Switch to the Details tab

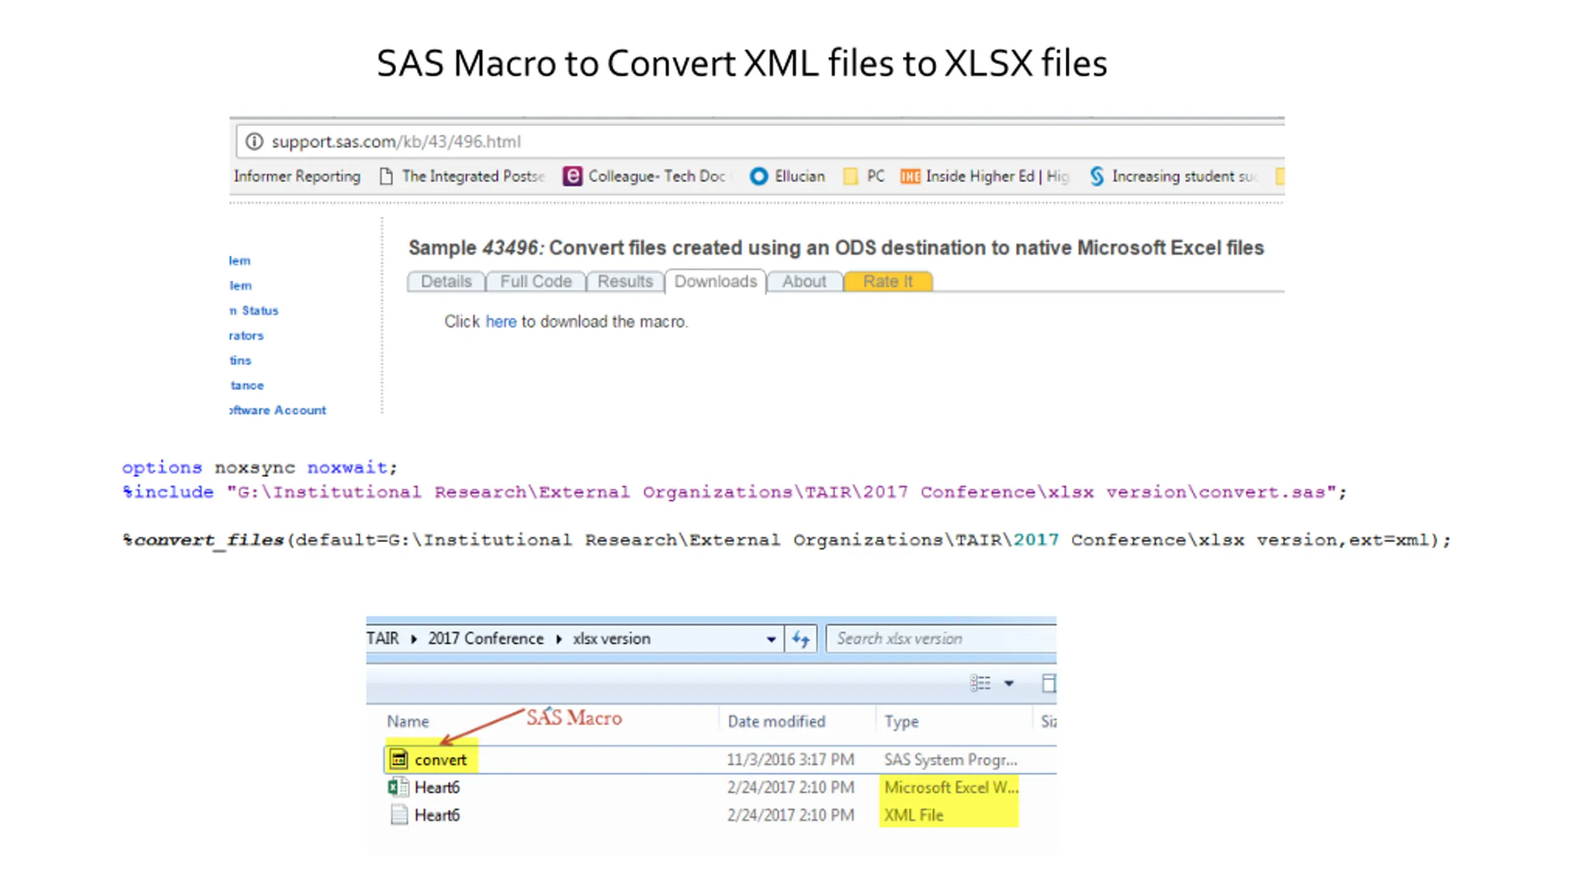(x=446, y=281)
